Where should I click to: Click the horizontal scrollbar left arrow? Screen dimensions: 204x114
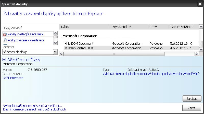click(x=61, y=54)
